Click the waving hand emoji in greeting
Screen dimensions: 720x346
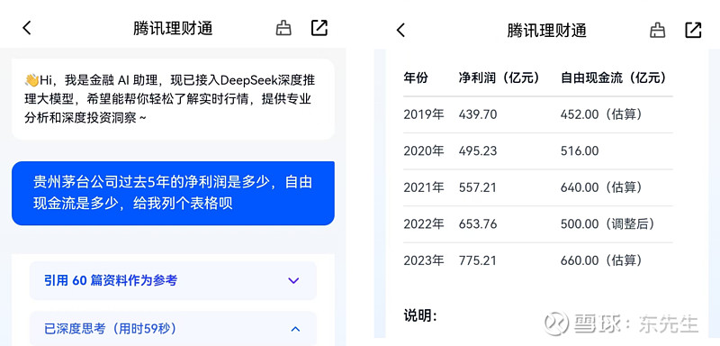click(x=31, y=81)
